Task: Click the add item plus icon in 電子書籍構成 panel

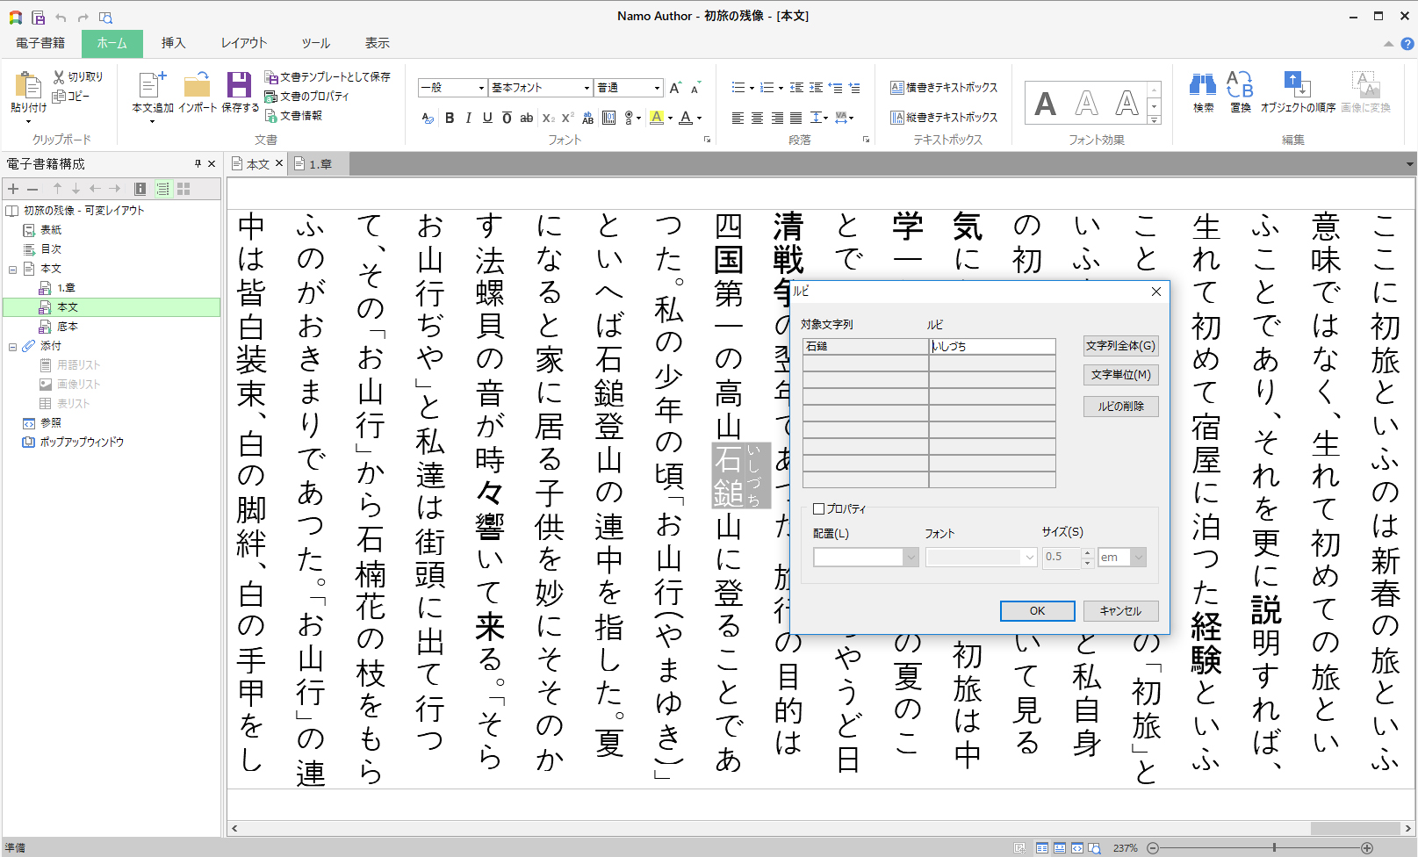Action: click(13, 189)
